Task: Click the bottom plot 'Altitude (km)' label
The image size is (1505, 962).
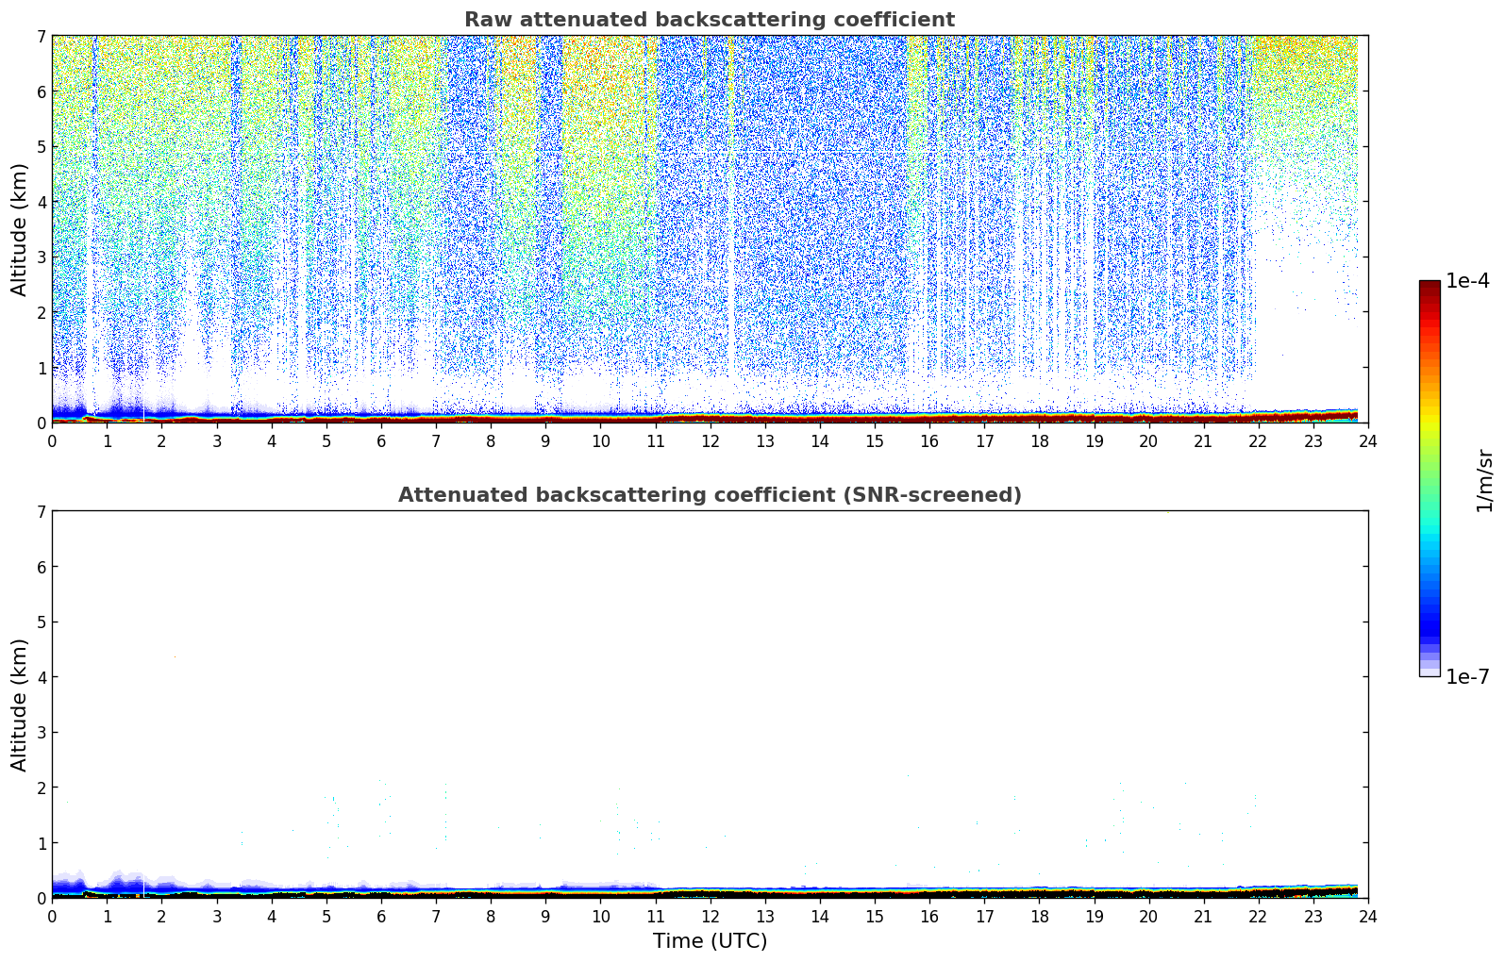Action: click(x=20, y=705)
